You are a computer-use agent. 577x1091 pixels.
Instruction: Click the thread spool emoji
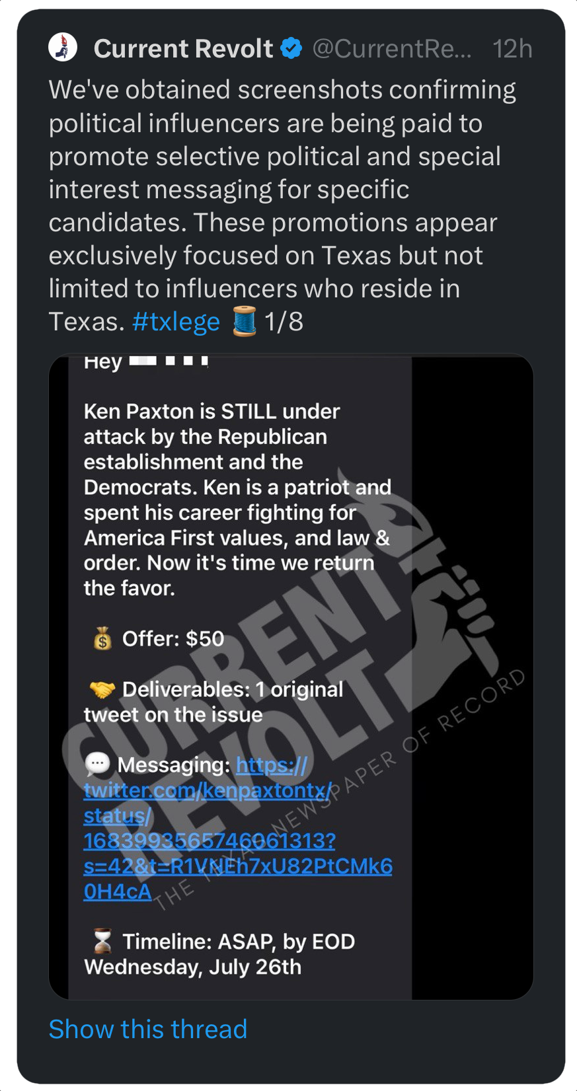click(x=245, y=322)
